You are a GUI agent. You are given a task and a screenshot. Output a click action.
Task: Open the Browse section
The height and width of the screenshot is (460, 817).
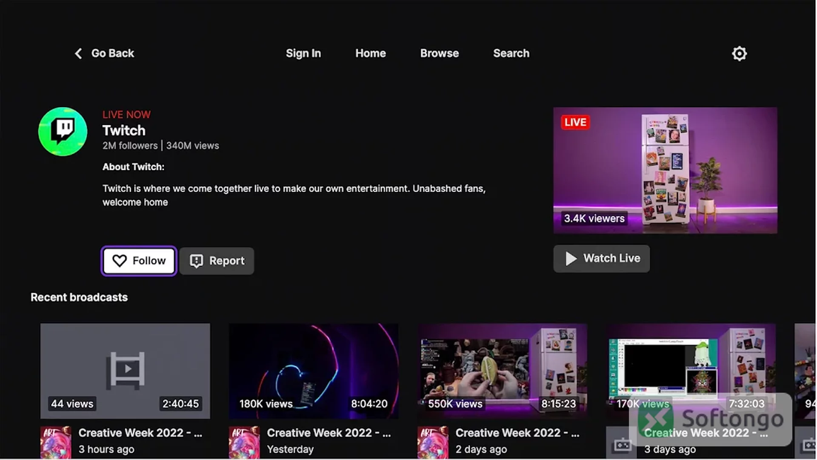pos(440,54)
